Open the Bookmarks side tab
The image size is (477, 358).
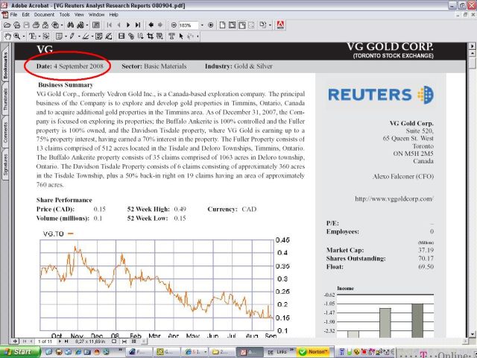click(x=5, y=65)
